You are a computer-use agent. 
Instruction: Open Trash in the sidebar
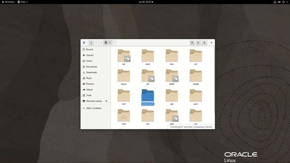[96, 96]
